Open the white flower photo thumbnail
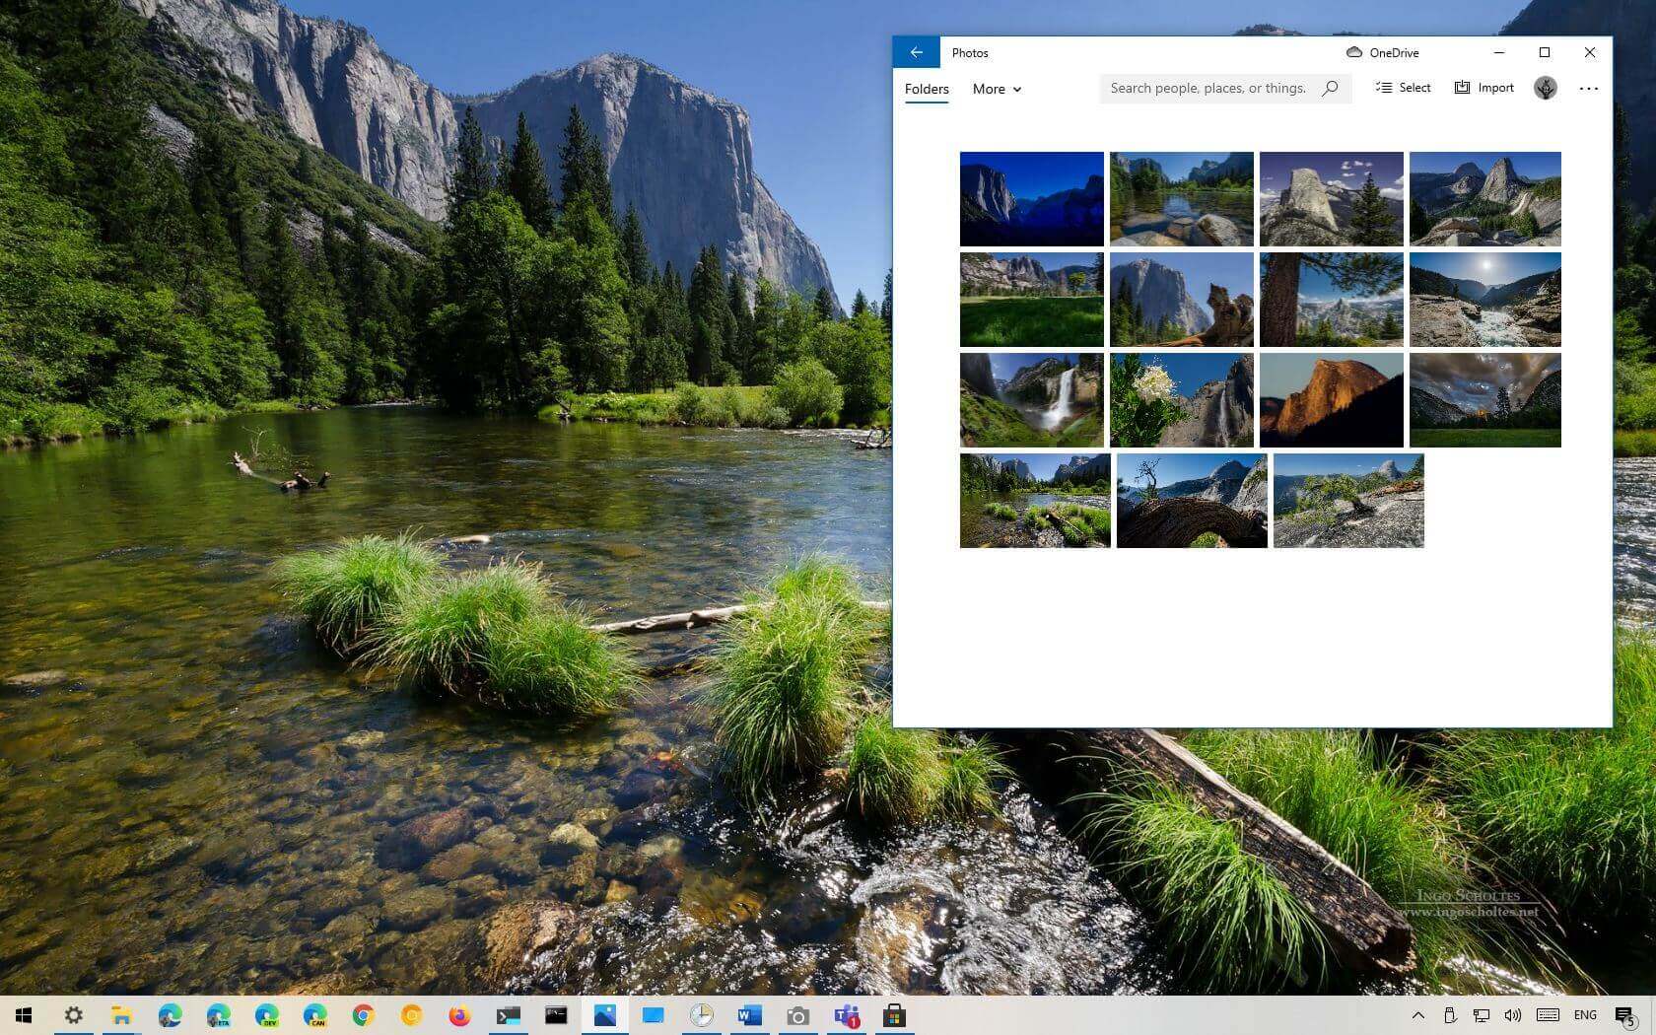This screenshot has height=1035, width=1656. coord(1181,400)
